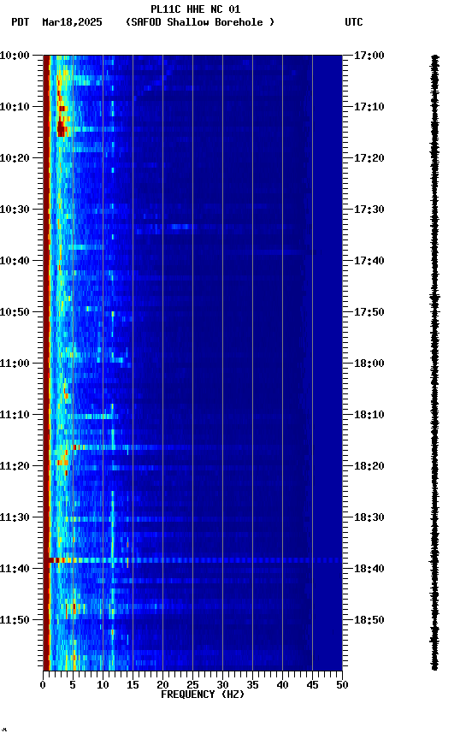Click the 11:00 PDT time label
This screenshot has width=472, height=739.
point(15,364)
